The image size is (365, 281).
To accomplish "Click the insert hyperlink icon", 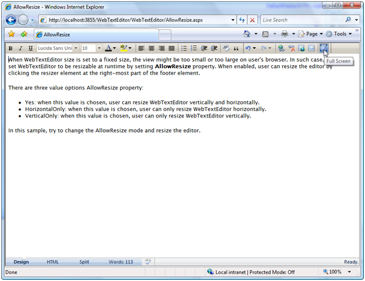I will pyautogui.click(x=281, y=48).
